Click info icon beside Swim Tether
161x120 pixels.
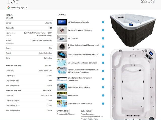pos(103,95)
